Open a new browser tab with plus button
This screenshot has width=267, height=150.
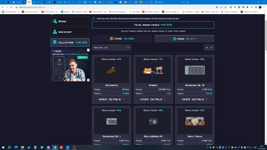pos(188,2)
